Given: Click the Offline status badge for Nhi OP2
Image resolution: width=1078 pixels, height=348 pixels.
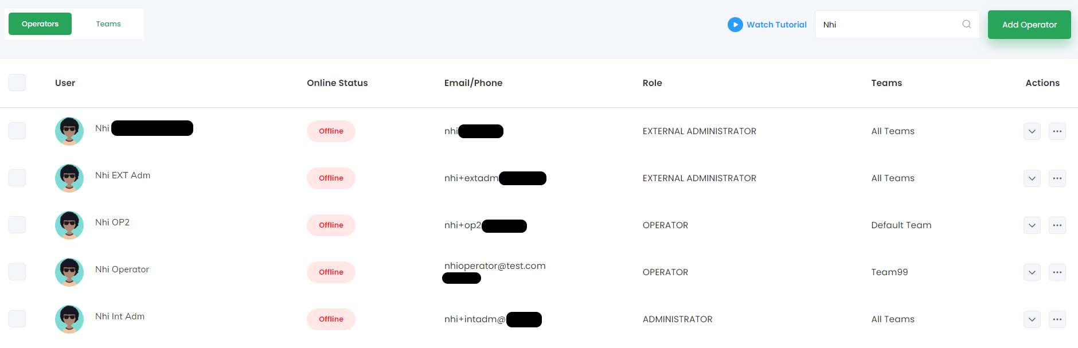Looking at the screenshot, I should pos(331,225).
